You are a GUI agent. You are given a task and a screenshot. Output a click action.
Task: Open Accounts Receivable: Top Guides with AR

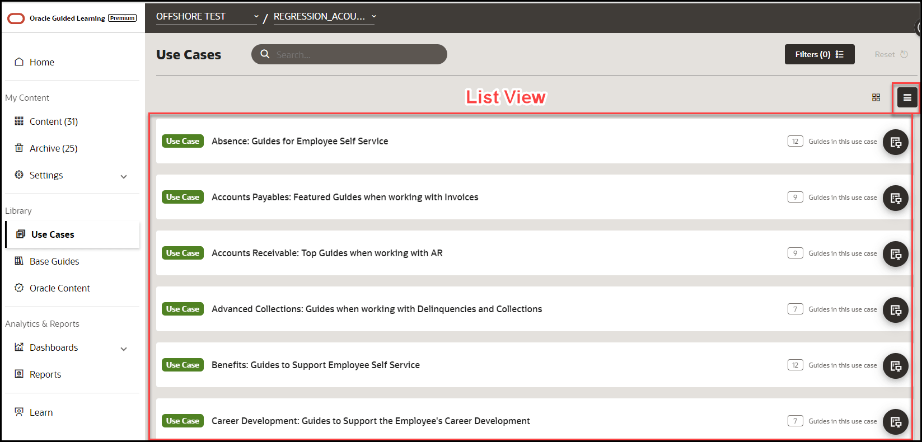click(x=327, y=253)
